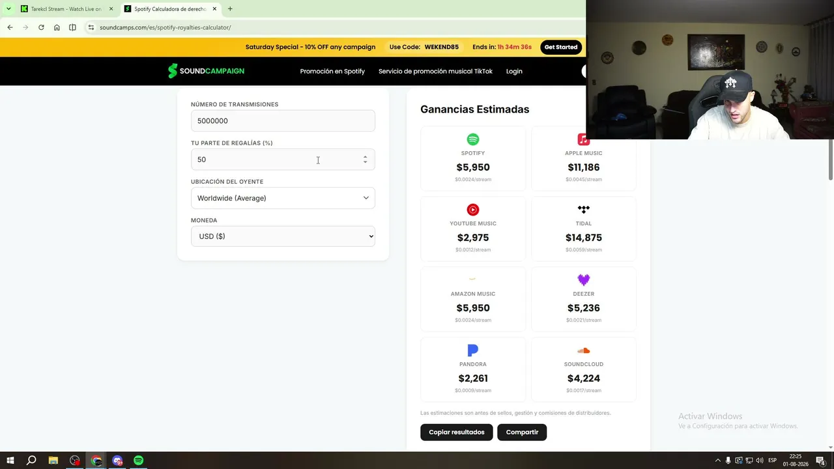Click the Deezer heart logo icon
Viewport: 834px width, 469px height.
[x=584, y=280]
